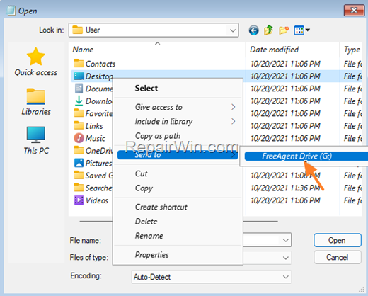Image resolution: width=368 pixels, height=296 pixels.
Task: Select the Links folder icon
Action: click(x=79, y=125)
